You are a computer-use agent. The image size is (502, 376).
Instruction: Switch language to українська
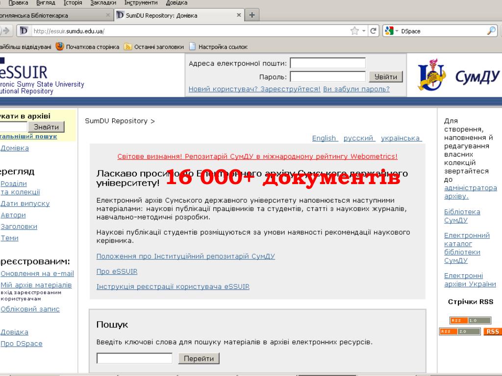[x=400, y=138]
